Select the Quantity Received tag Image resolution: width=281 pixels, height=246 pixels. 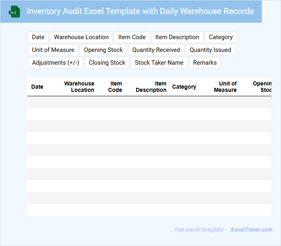click(156, 50)
